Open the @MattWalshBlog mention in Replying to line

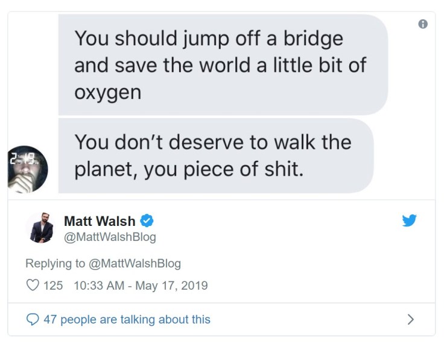click(x=135, y=263)
